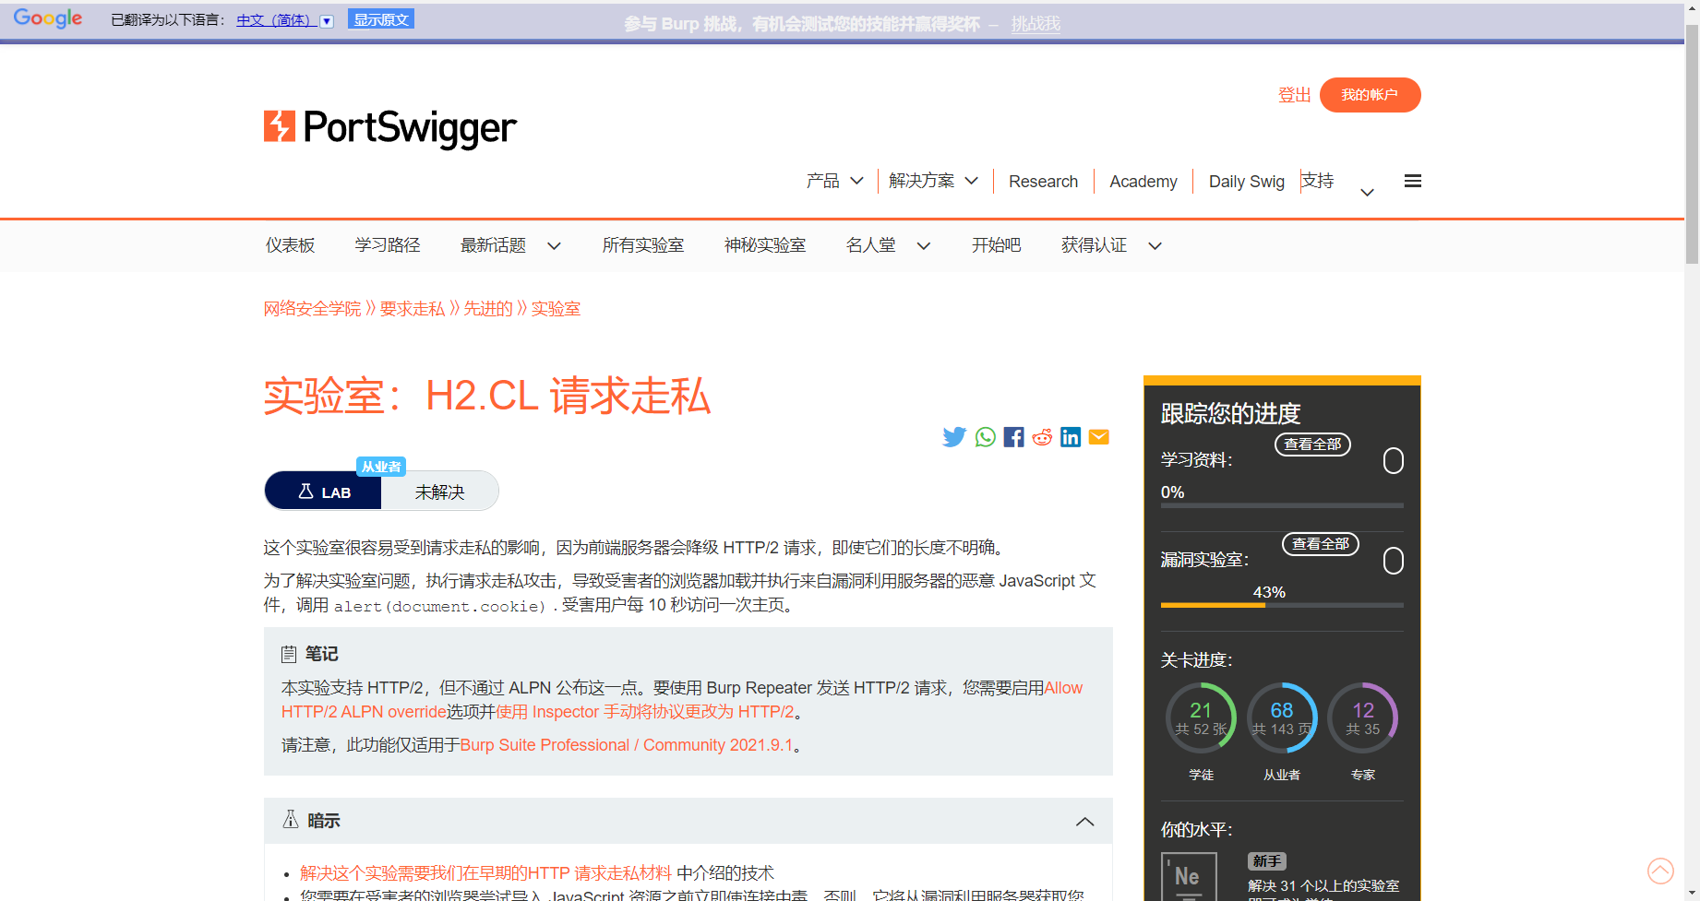
Task: Open breadcrumb 要求走私
Action: [x=412, y=309]
